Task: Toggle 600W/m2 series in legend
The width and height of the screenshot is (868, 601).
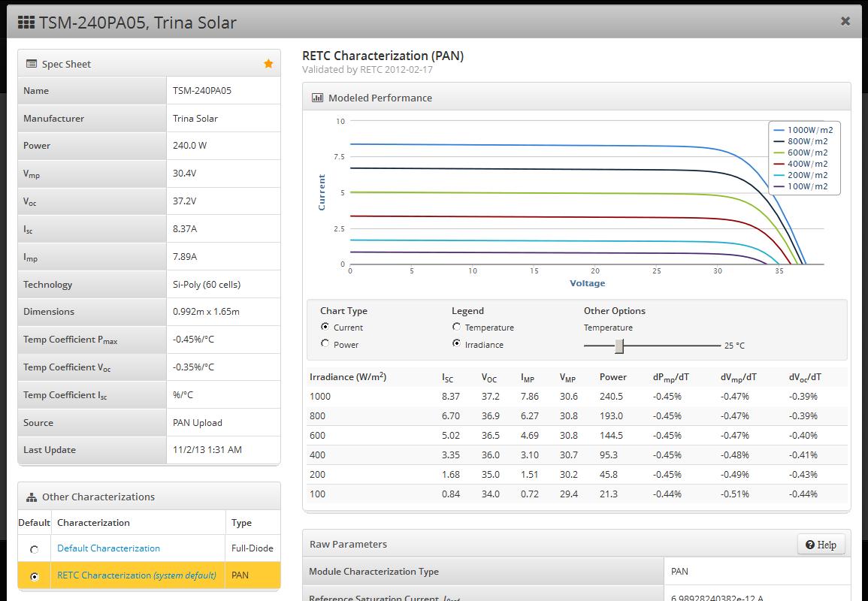Action: point(801,153)
